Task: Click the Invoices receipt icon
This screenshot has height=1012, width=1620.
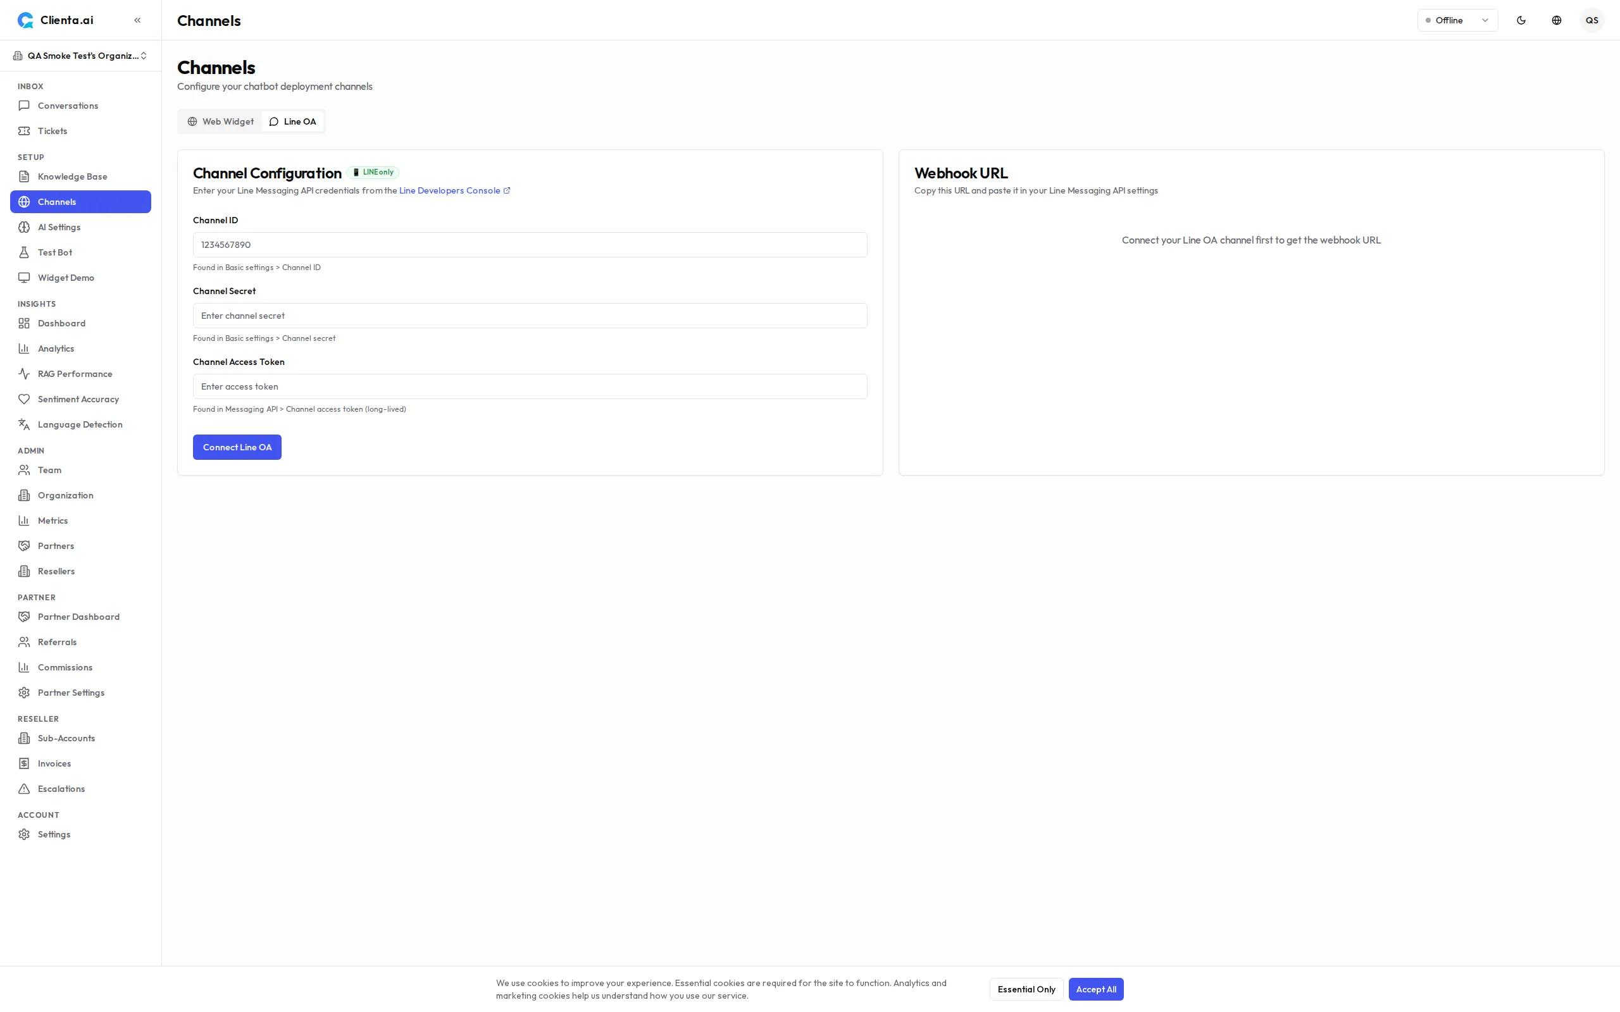Action: click(24, 763)
